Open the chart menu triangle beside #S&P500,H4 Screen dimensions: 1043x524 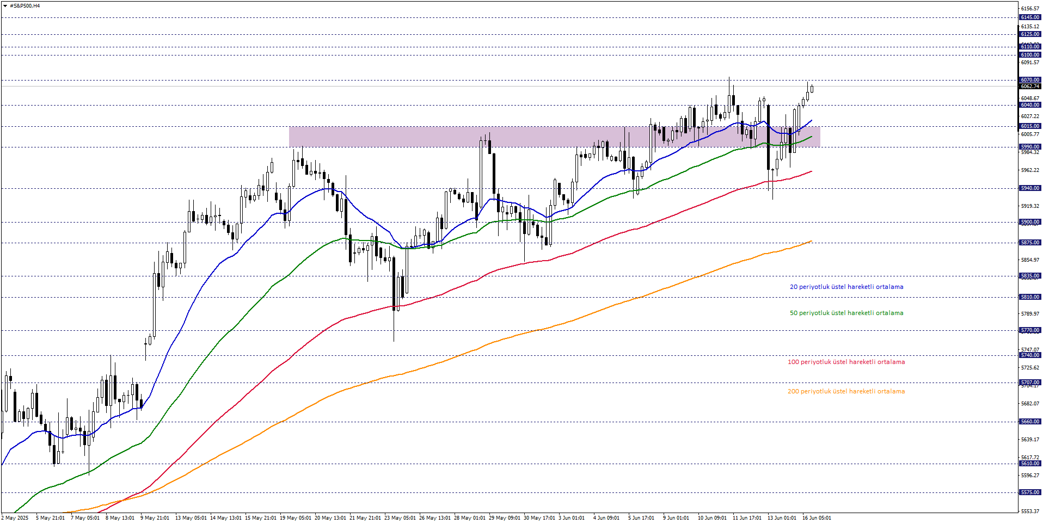pyautogui.click(x=5, y=6)
